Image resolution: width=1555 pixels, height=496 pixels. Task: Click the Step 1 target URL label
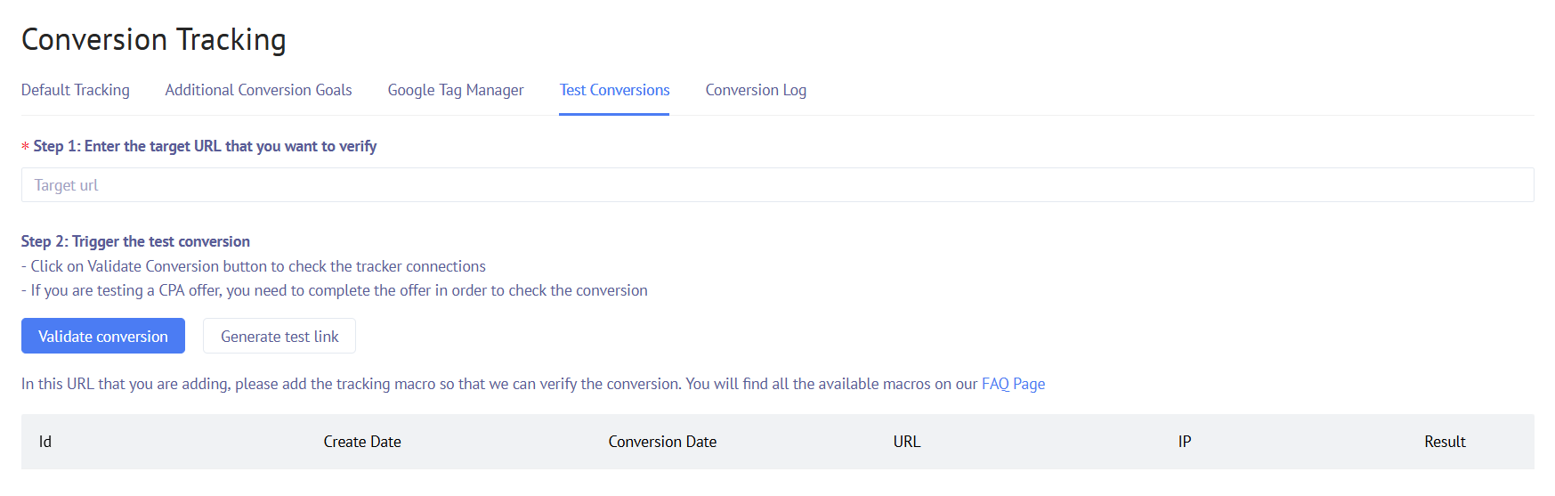[x=205, y=146]
